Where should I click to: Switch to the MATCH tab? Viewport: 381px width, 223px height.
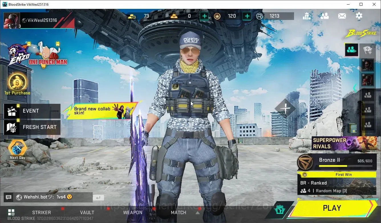tap(179, 212)
